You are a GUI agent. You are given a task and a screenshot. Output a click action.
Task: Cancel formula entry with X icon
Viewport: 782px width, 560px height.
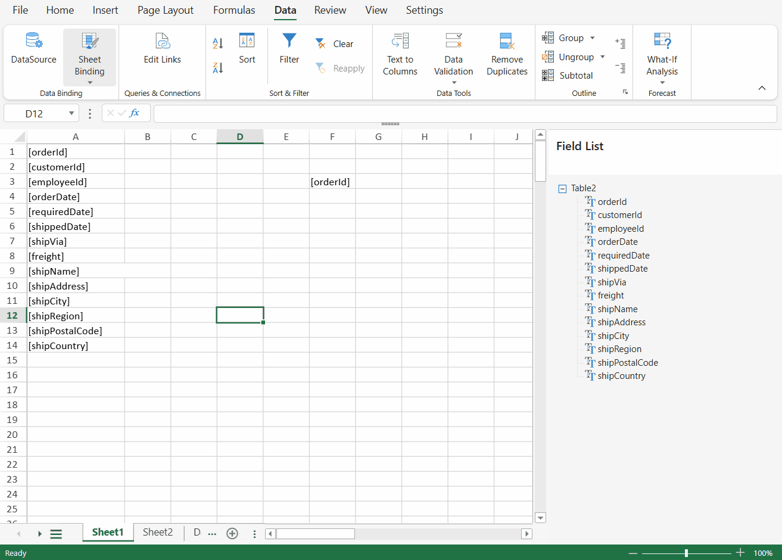(111, 113)
